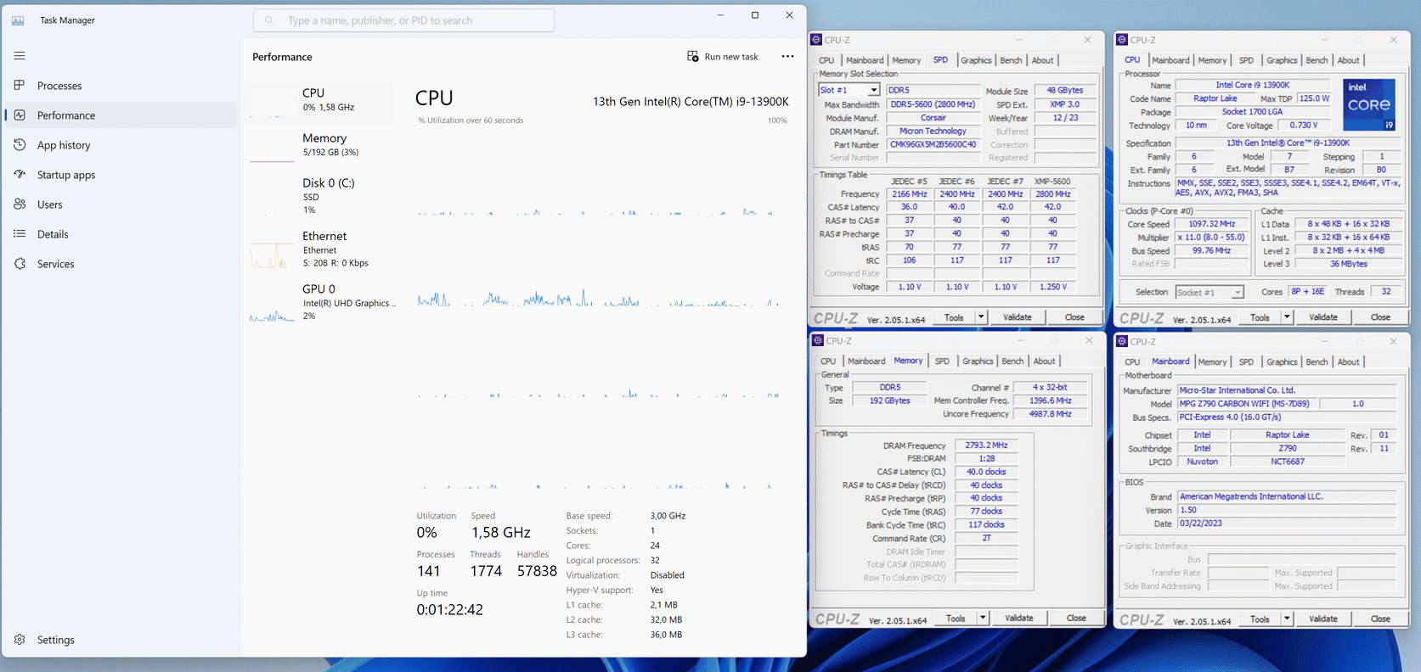The image size is (1421, 672).
Task: Switch to CPU tab in Mainboard window
Action: click(1132, 362)
